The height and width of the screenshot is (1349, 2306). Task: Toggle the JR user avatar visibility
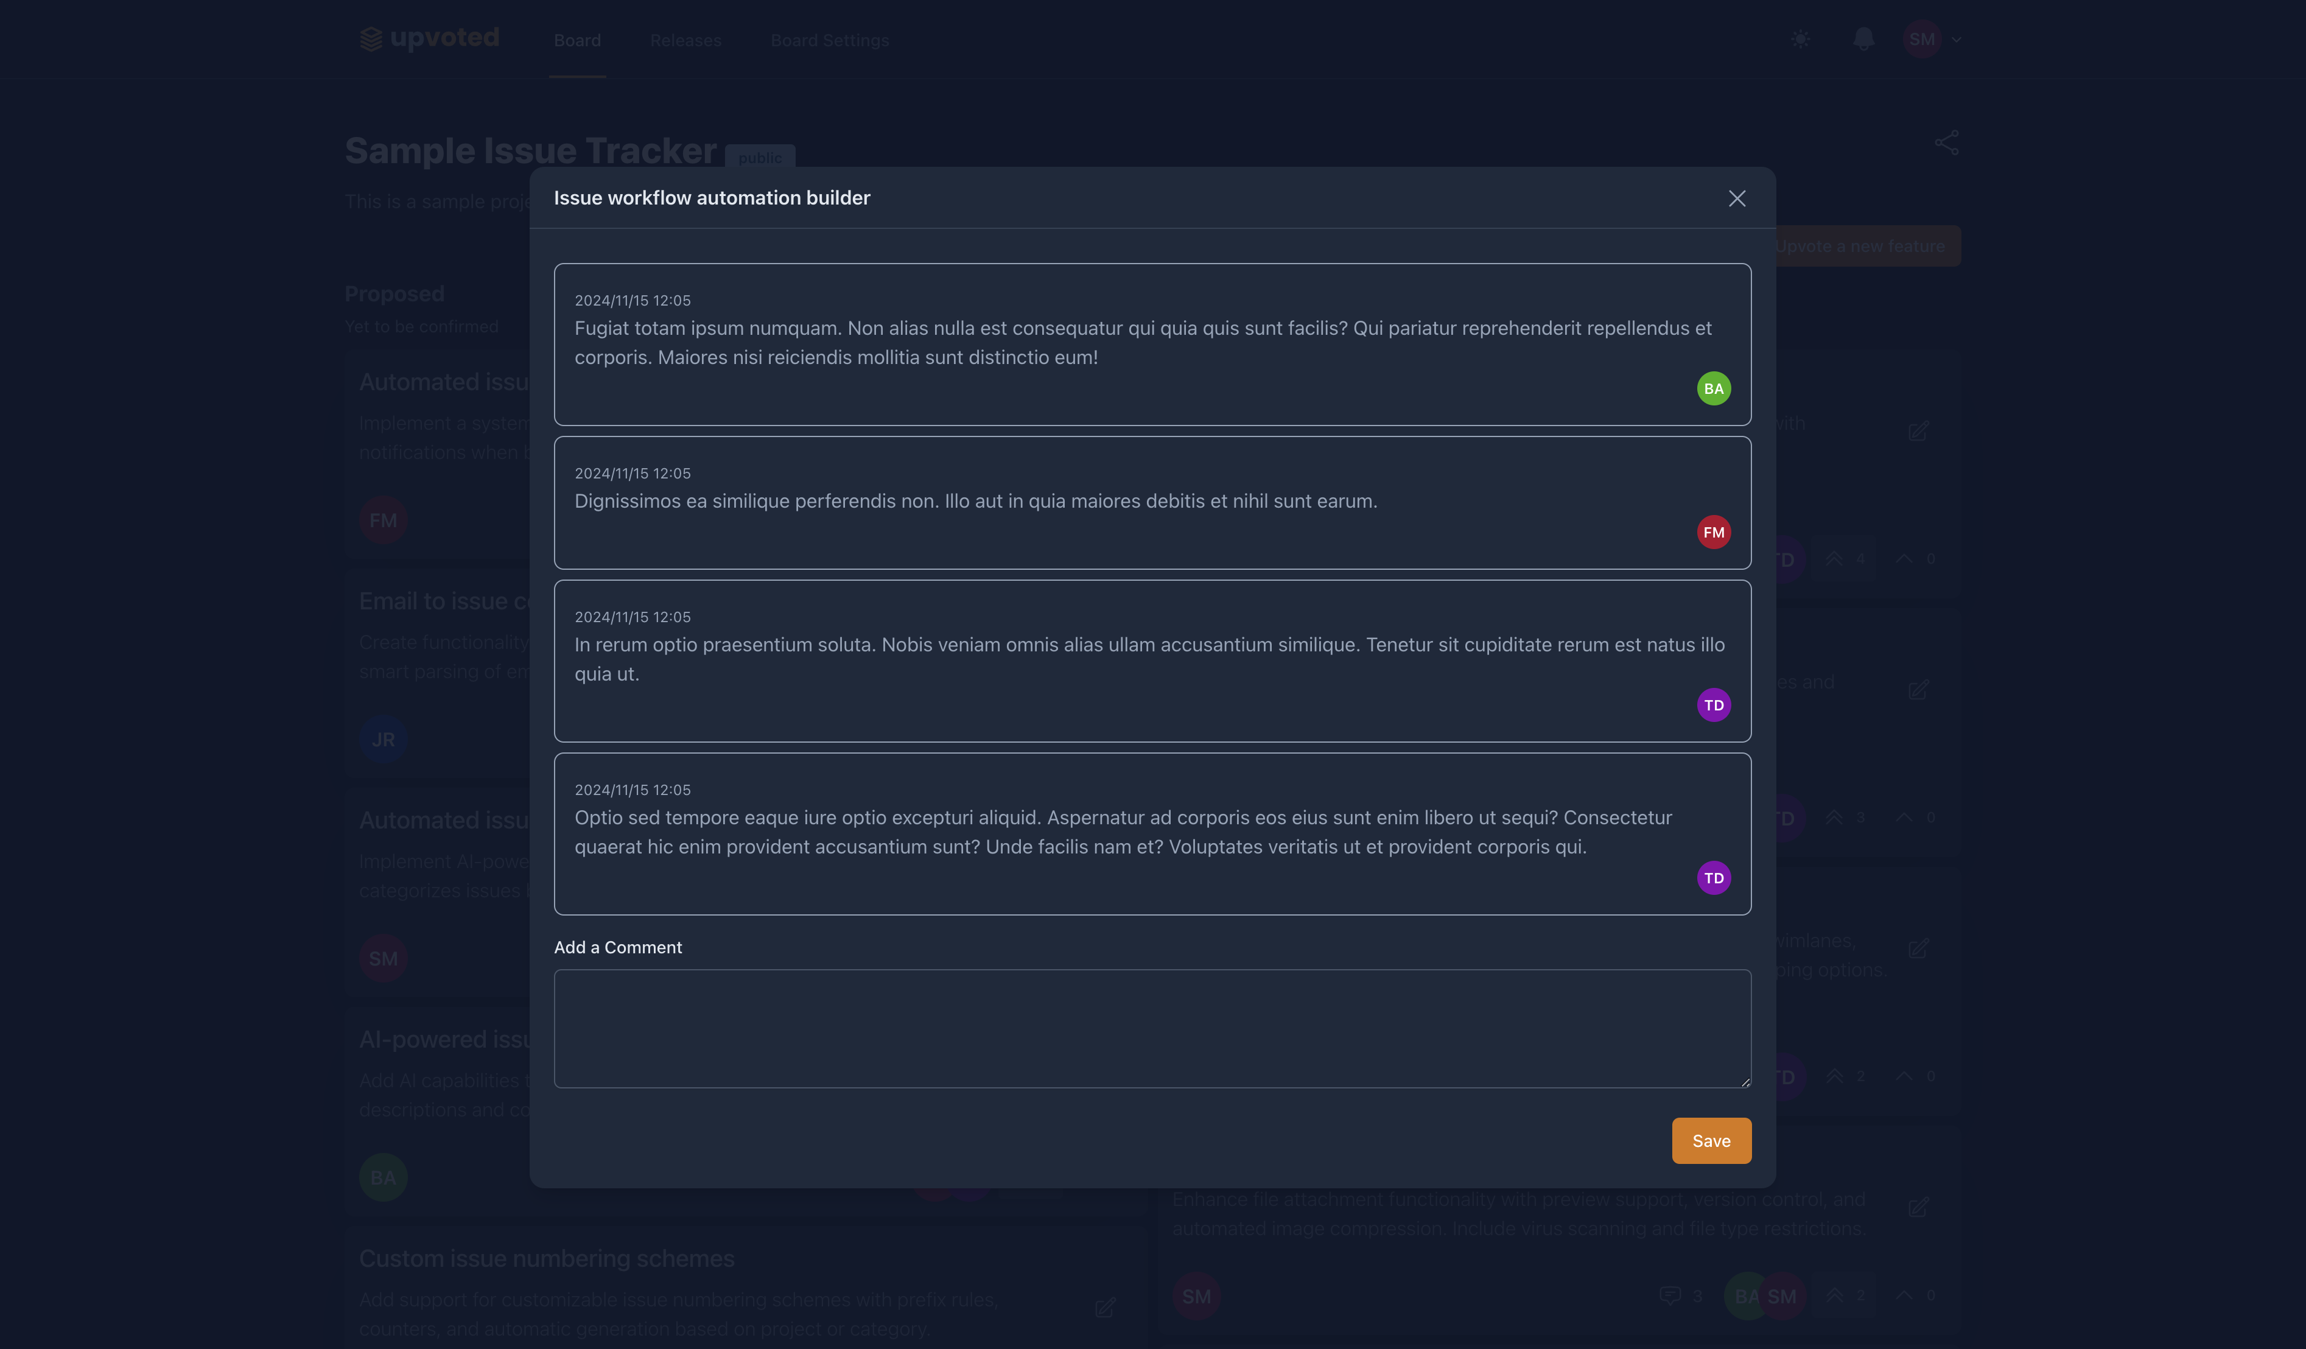point(382,739)
